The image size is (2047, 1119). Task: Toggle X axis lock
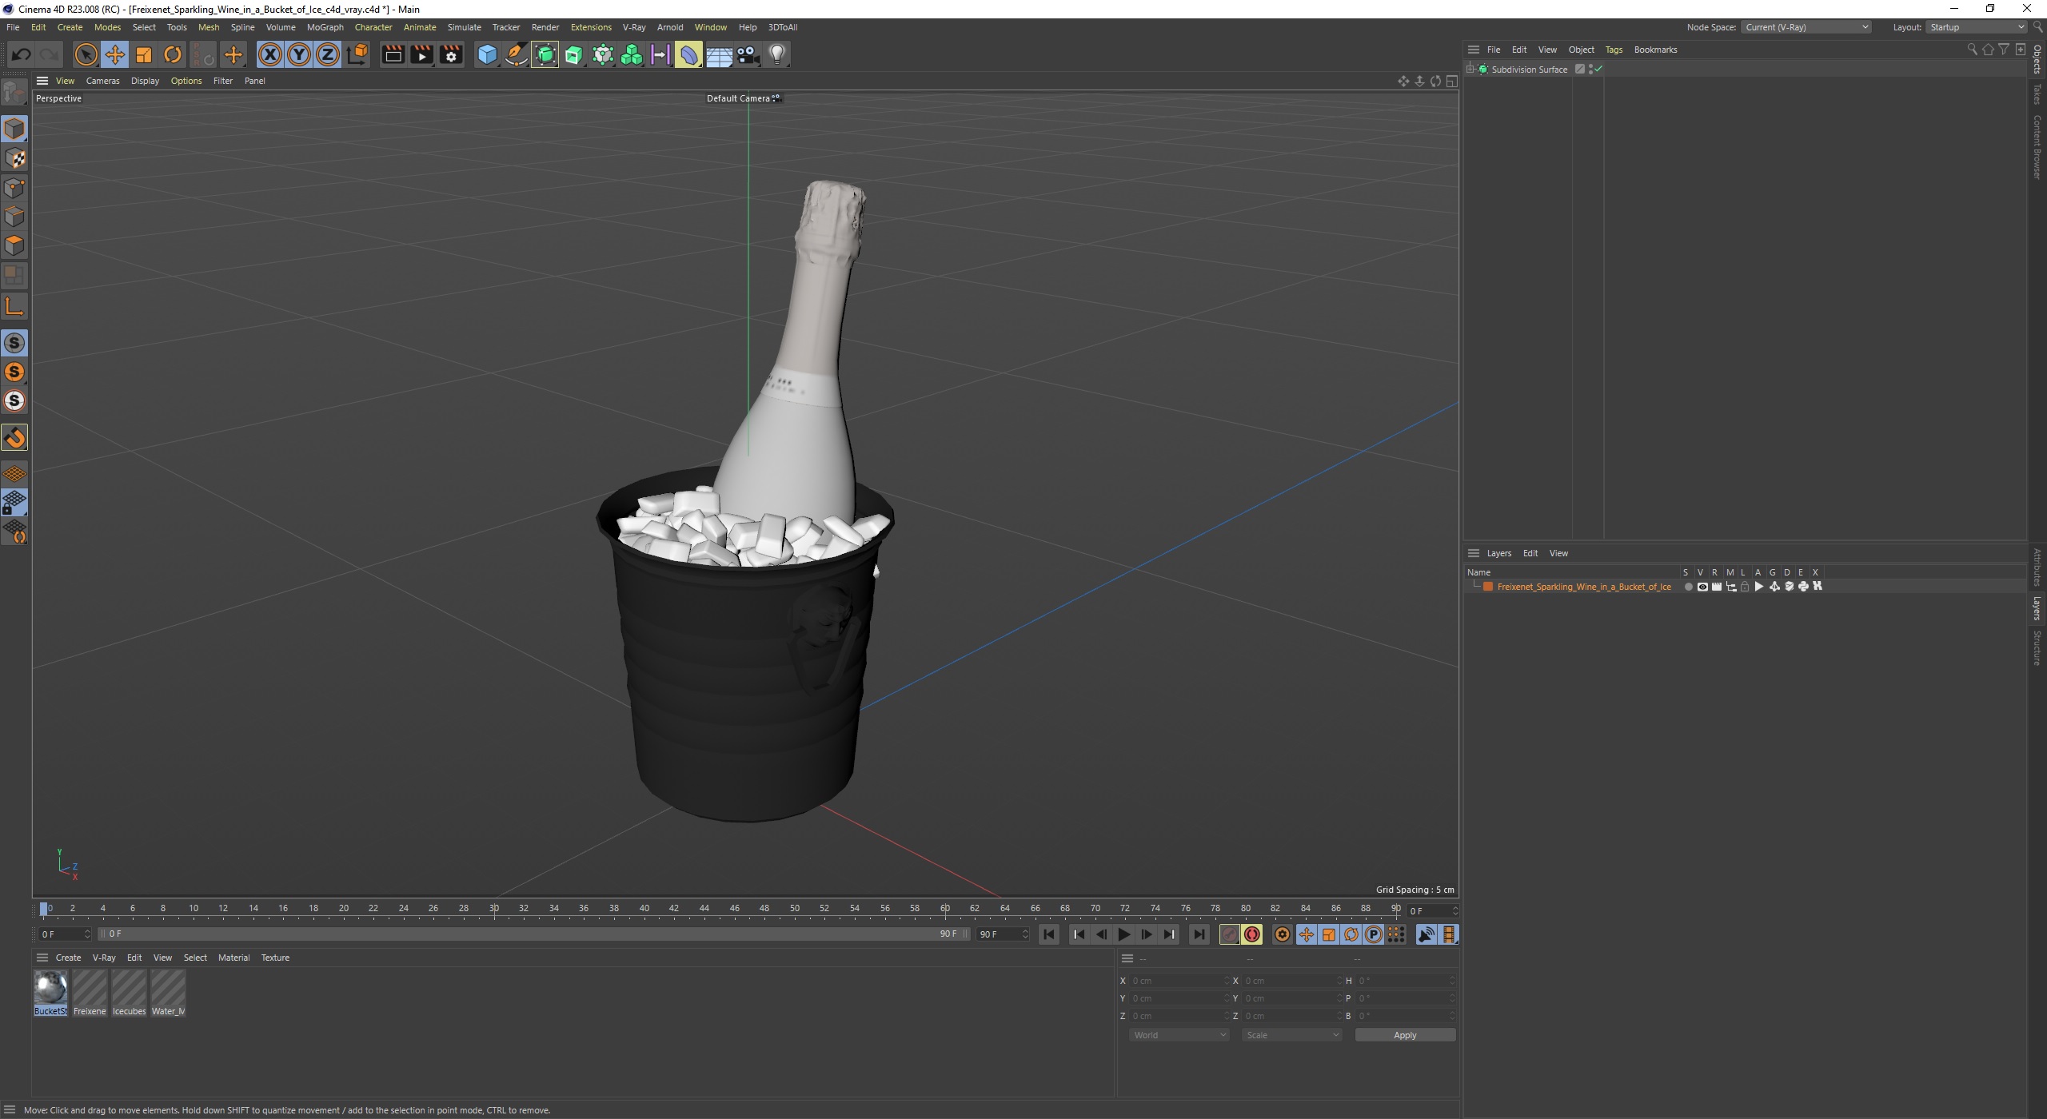point(270,54)
